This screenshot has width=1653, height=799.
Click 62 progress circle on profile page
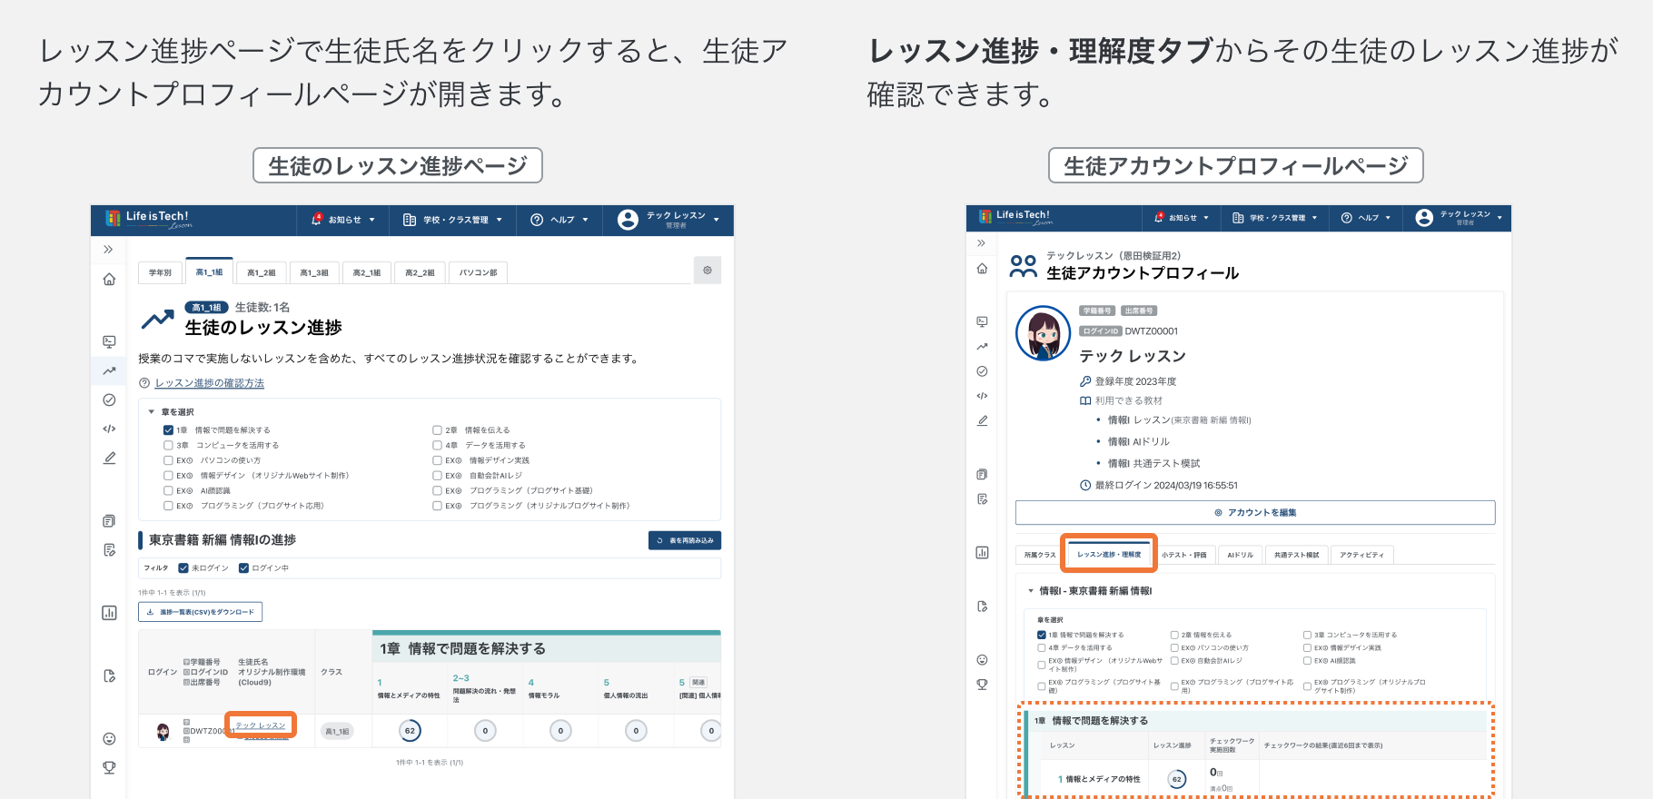pyautogui.click(x=1177, y=779)
